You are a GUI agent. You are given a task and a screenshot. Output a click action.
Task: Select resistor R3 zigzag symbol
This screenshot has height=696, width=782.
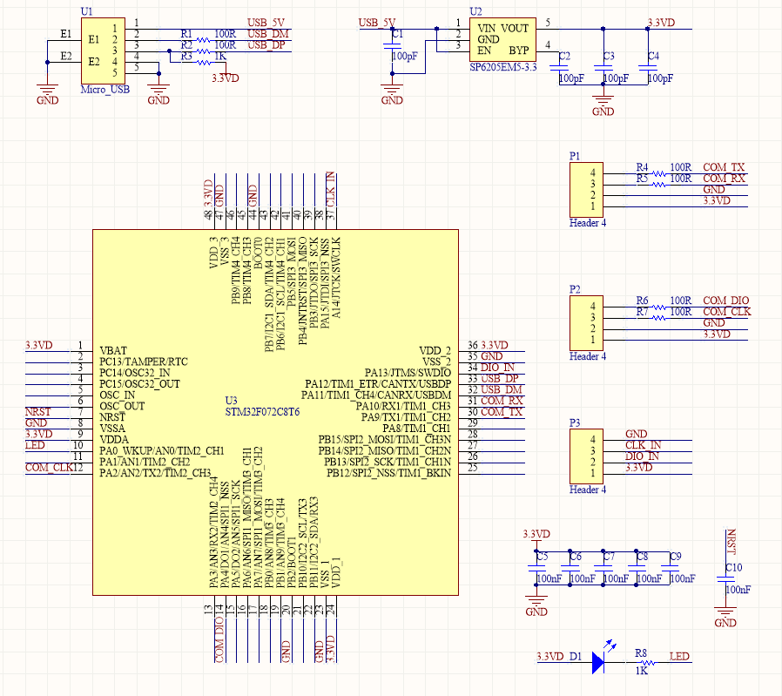click(x=204, y=63)
